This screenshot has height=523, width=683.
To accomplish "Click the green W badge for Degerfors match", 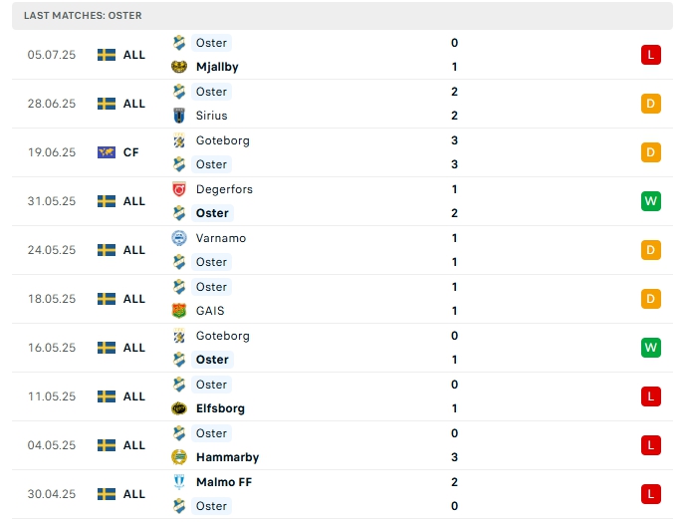I will coord(651,201).
